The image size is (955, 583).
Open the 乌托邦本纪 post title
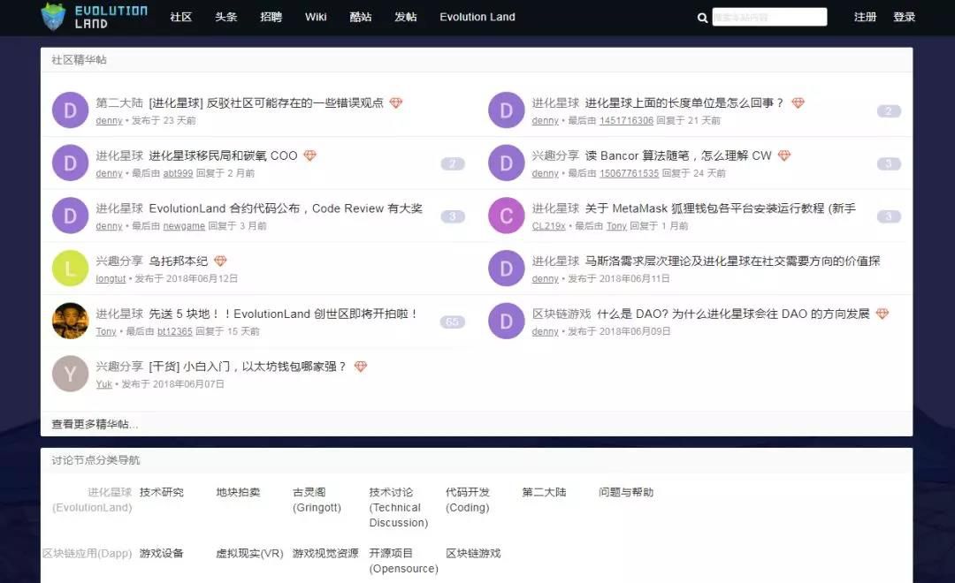(178, 261)
